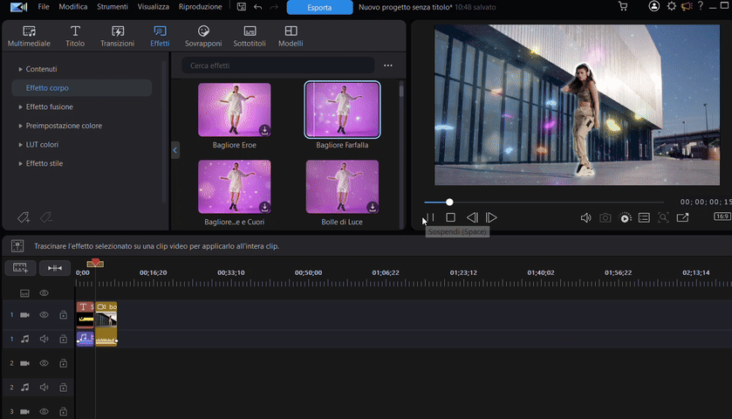The image size is (732, 419).
Task: Undo the last action
Action: point(257,7)
